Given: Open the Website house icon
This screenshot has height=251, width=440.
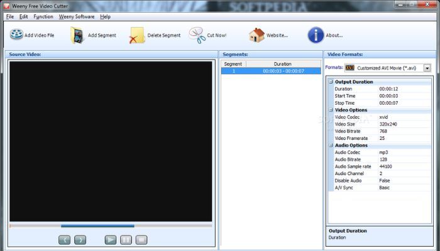Looking at the screenshot, I should (256, 35).
